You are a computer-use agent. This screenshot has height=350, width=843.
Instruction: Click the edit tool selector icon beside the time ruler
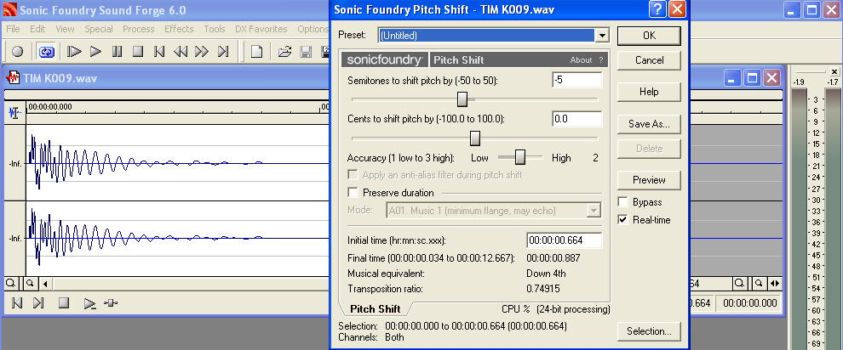pos(14,113)
